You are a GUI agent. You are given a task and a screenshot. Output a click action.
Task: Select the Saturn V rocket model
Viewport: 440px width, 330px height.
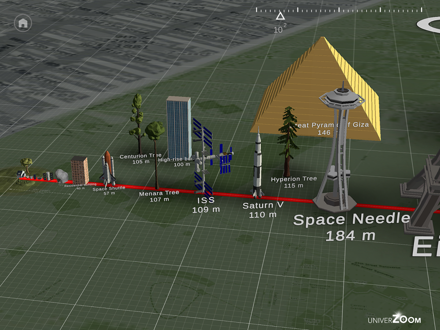(x=257, y=163)
